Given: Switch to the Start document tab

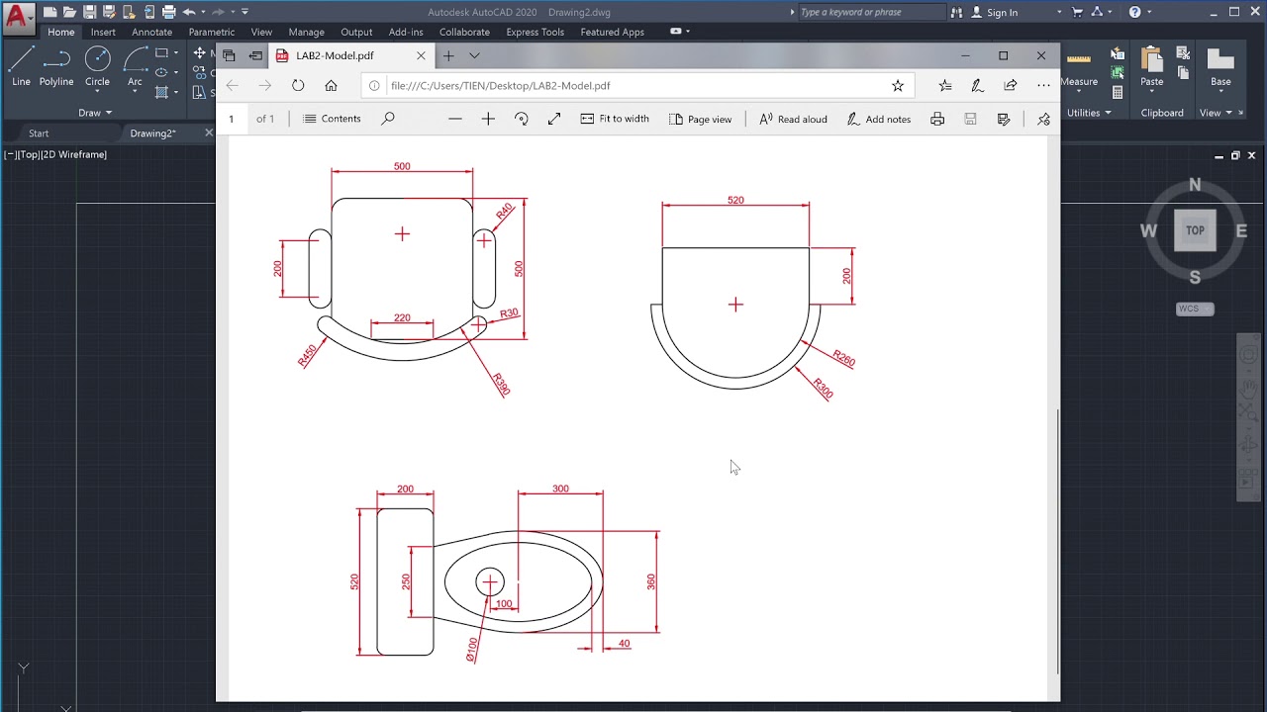Looking at the screenshot, I should pyautogui.click(x=39, y=133).
